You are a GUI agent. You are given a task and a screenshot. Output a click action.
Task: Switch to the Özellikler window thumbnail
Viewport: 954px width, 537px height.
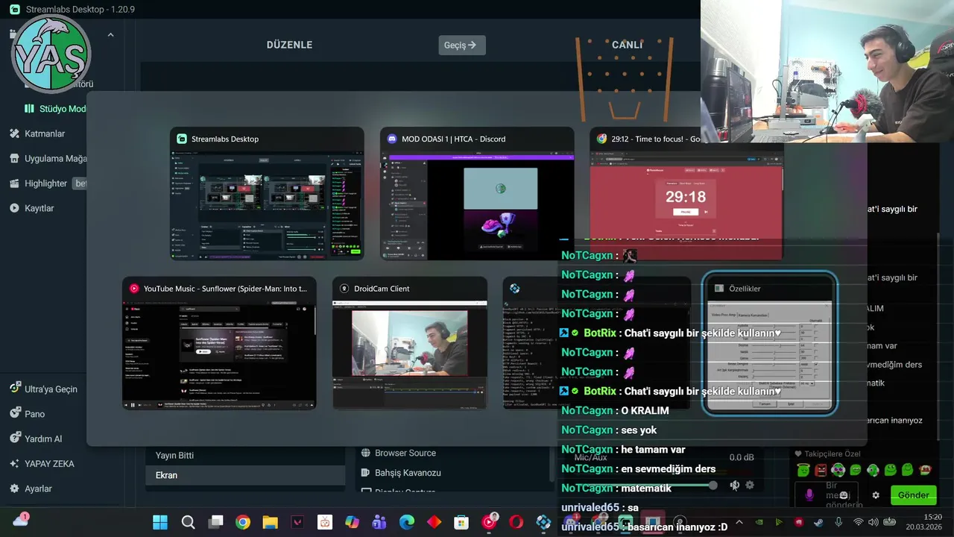tap(769, 343)
